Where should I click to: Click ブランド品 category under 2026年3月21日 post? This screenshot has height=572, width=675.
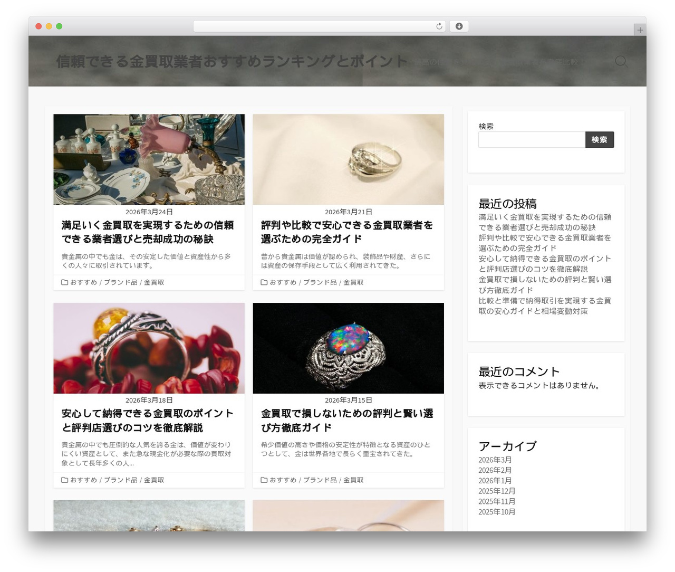point(320,282)
